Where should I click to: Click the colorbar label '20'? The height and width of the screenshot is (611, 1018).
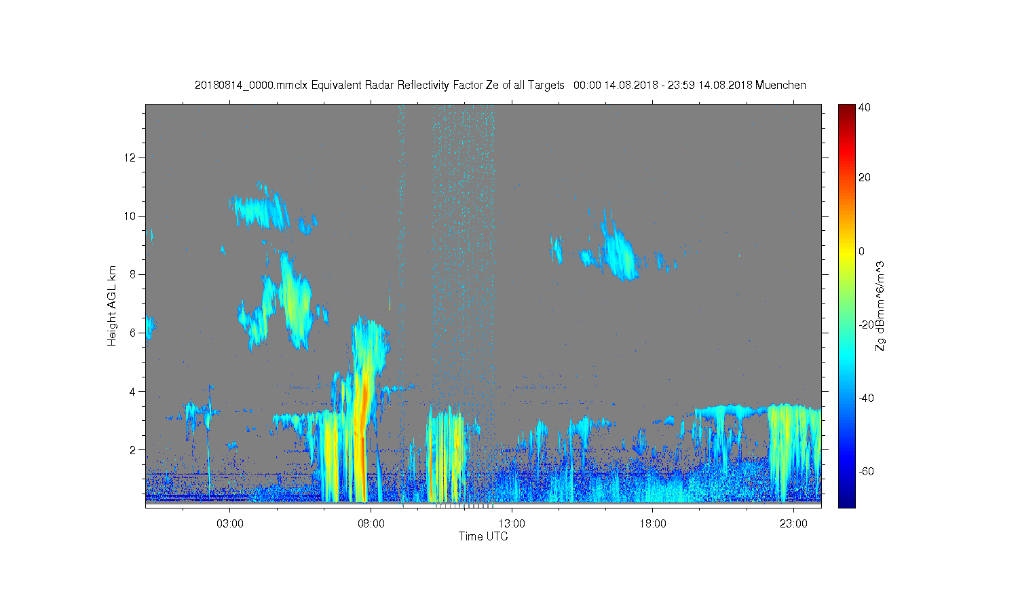coord(864,178)
